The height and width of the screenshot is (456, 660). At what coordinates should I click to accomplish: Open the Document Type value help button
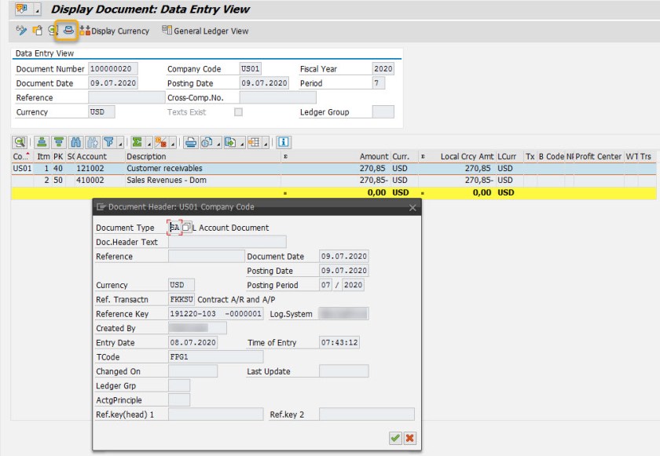pos(186,228)
